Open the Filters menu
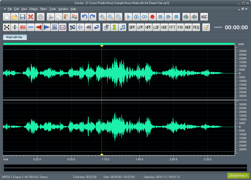This screenshot has width=251, height=180. (44, 9)
